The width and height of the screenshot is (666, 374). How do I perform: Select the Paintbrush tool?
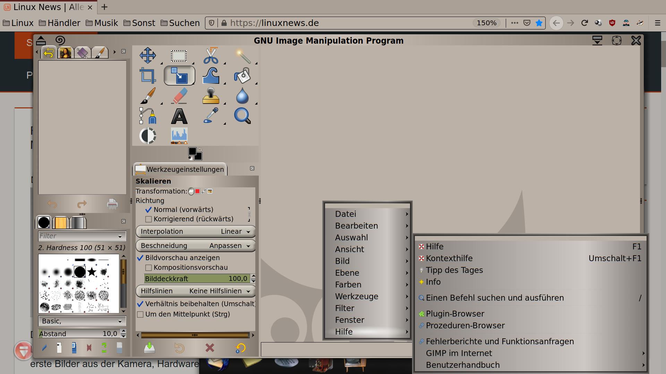pos(147,96)
